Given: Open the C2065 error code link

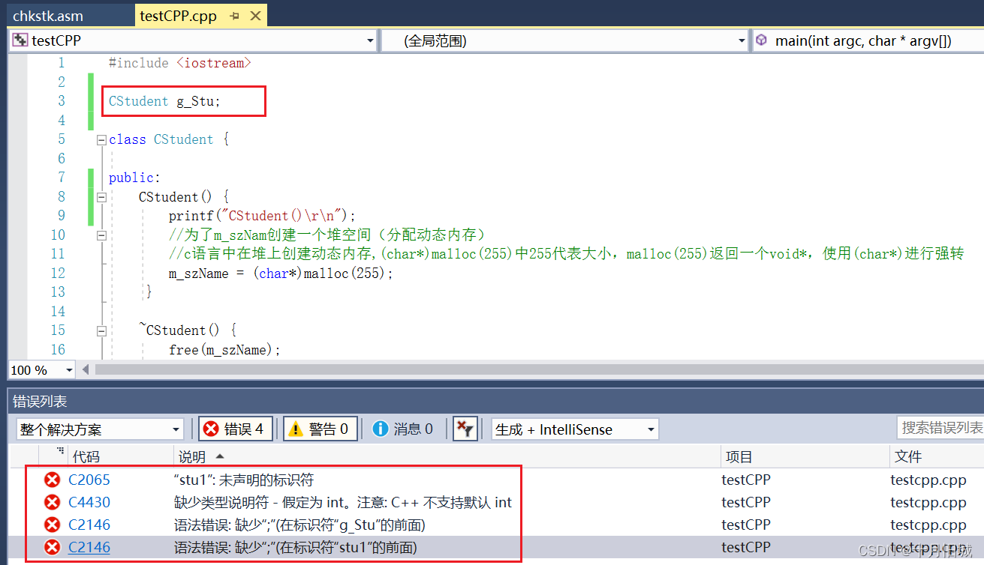Looking at the screenshot, I should [89, 480].
